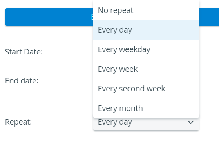Set repeat to "Every week"
Screen dimensions: 219x145
[146, 69]
